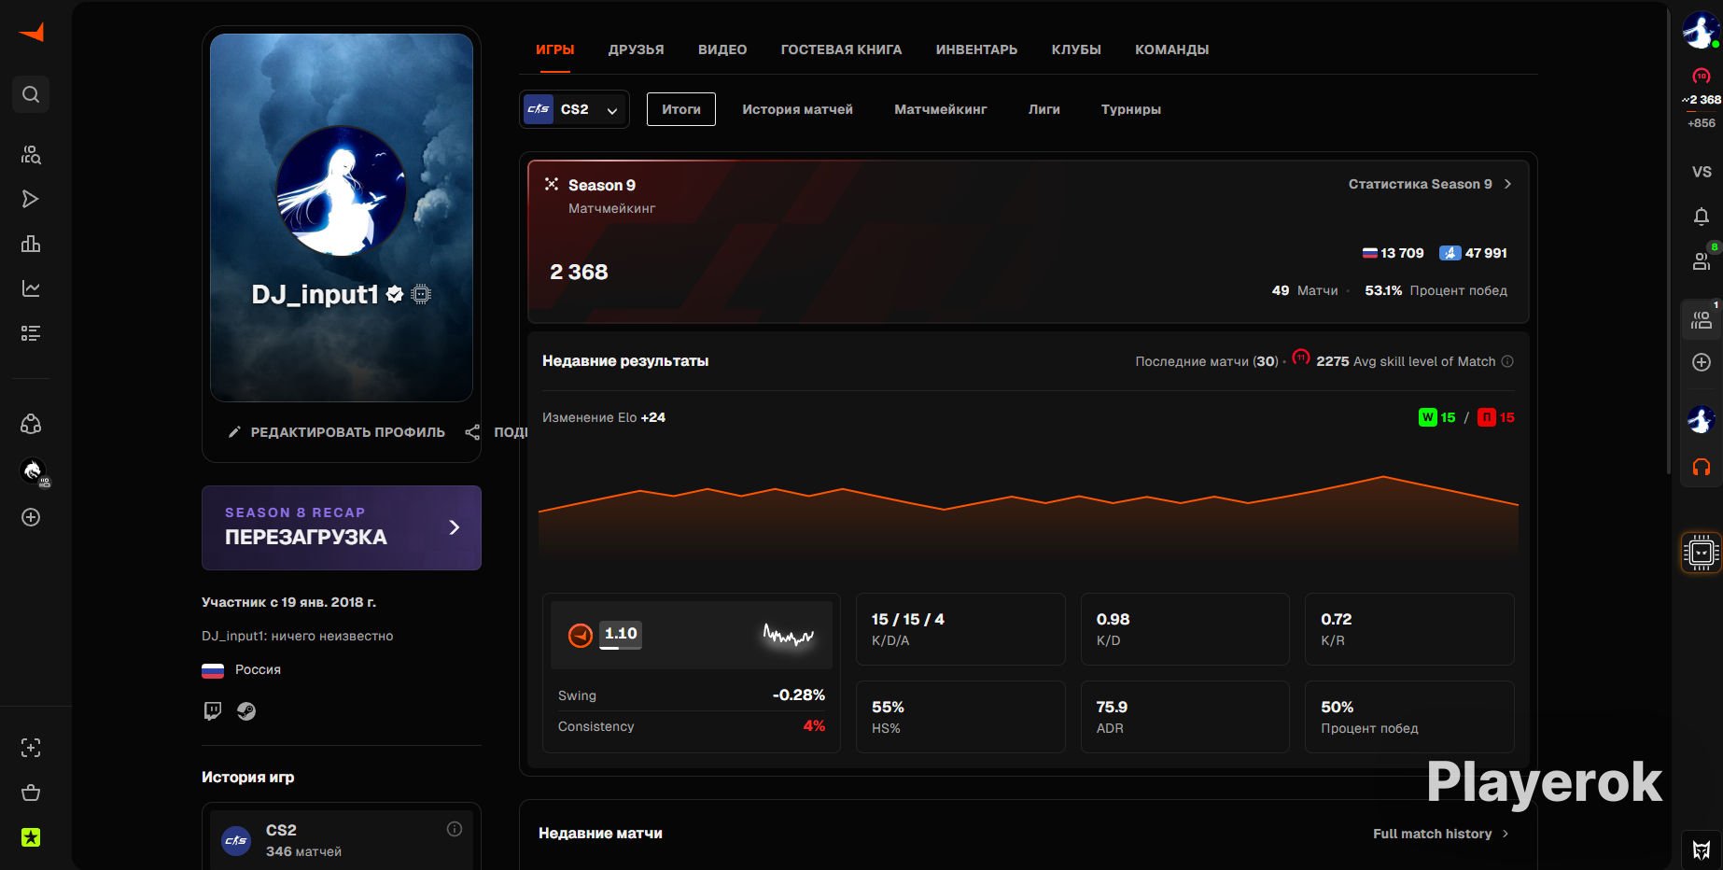Select the Матчмейкинг sub-tab

941,109
